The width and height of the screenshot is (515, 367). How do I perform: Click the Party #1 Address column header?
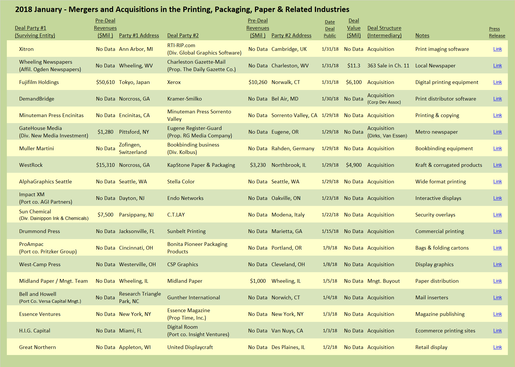139,35
